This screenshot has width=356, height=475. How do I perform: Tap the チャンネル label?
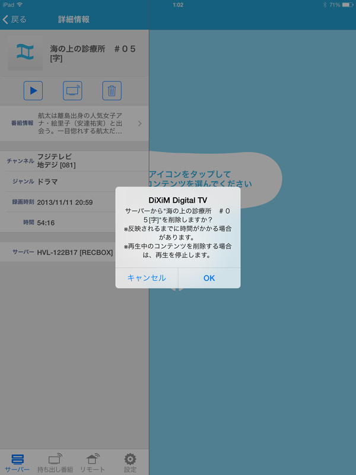click(x=20, y=161)
